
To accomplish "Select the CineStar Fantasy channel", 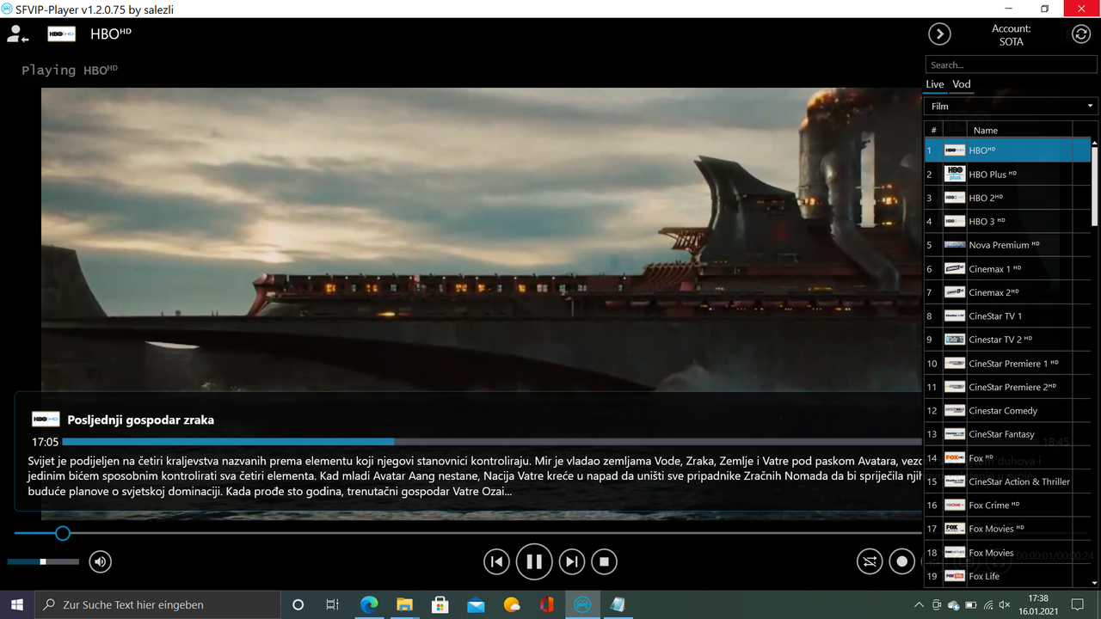I will (1007, 434).
